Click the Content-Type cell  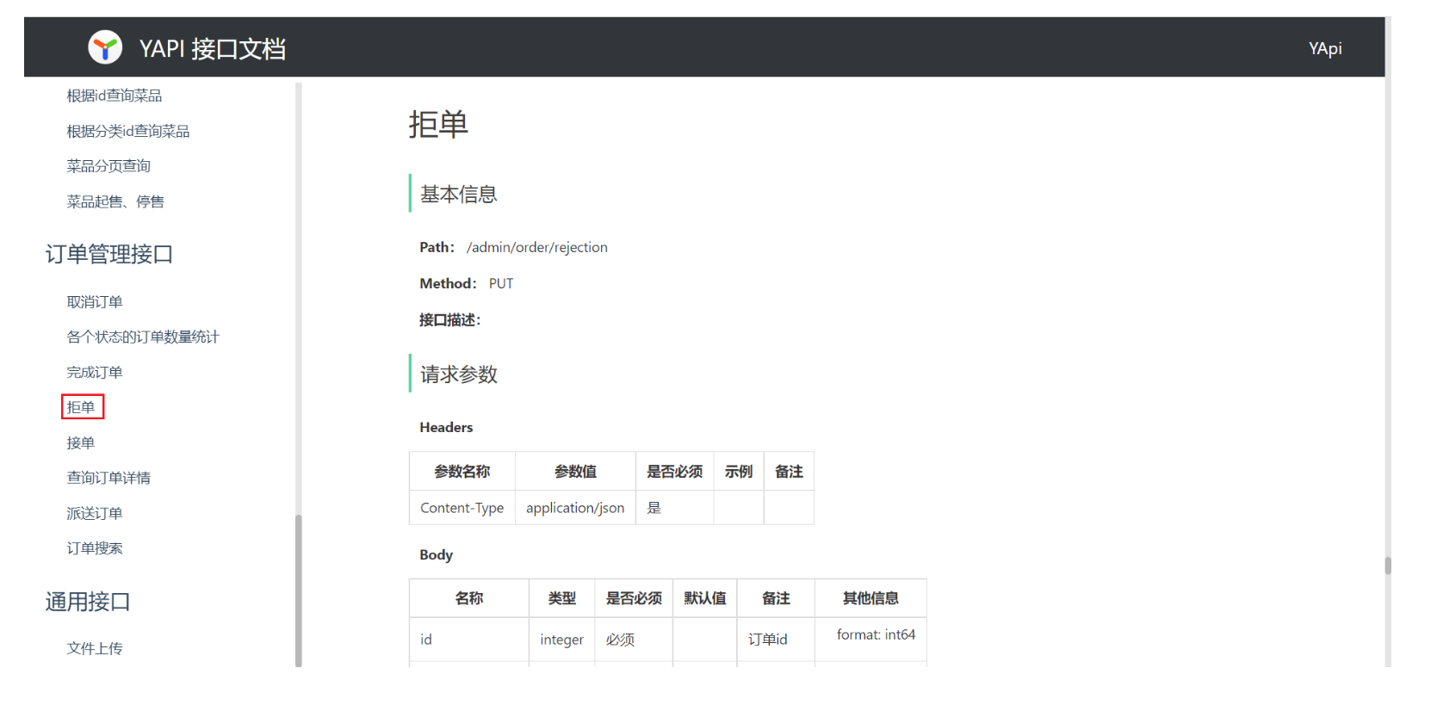coord(462,508)
